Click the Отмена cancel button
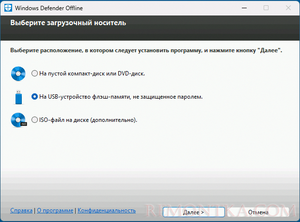 click(x=258, y=212)
